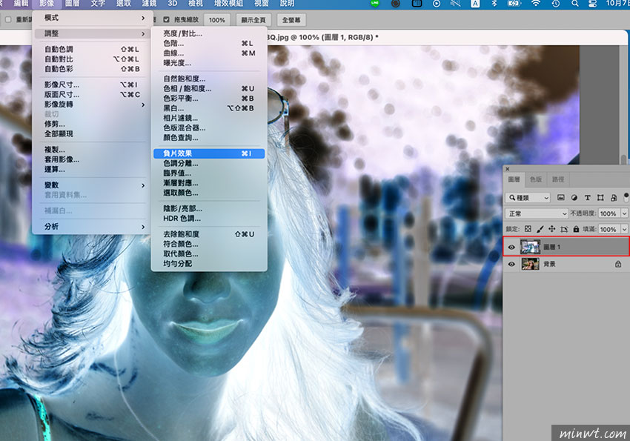This screenshot has height=441, width=630.
Task: Open the 3D menu in menu bar
Action: [173, 4]
